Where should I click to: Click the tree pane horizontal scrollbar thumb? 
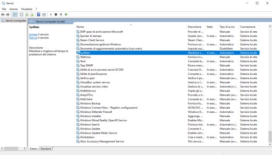[11, 149]
